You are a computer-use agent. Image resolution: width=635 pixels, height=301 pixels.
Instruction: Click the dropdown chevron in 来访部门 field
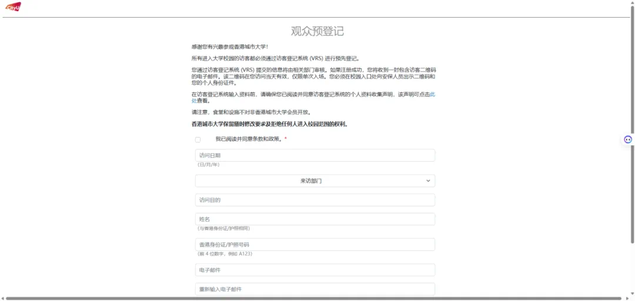click(428, 181)
